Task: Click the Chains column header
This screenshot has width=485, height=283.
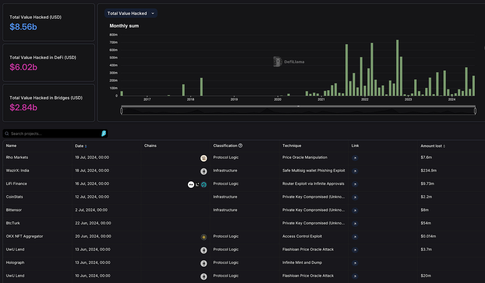Action: point(150,145)
